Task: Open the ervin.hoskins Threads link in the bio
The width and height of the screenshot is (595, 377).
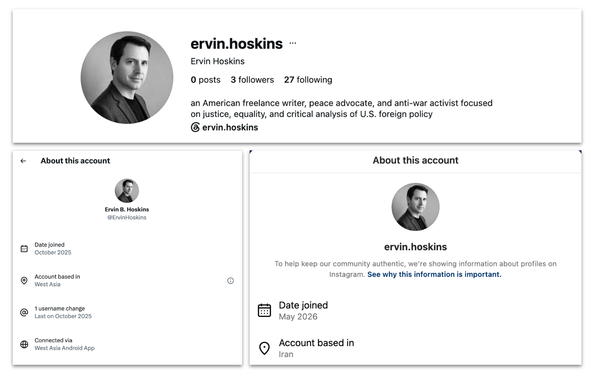Action: pyautogui.click(x=230, y=128)
